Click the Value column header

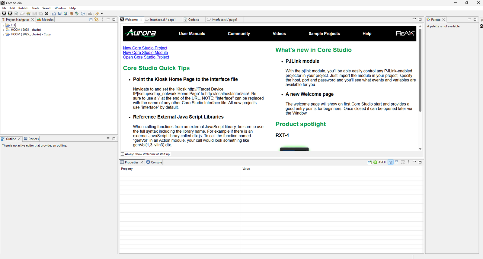point(332,169)
